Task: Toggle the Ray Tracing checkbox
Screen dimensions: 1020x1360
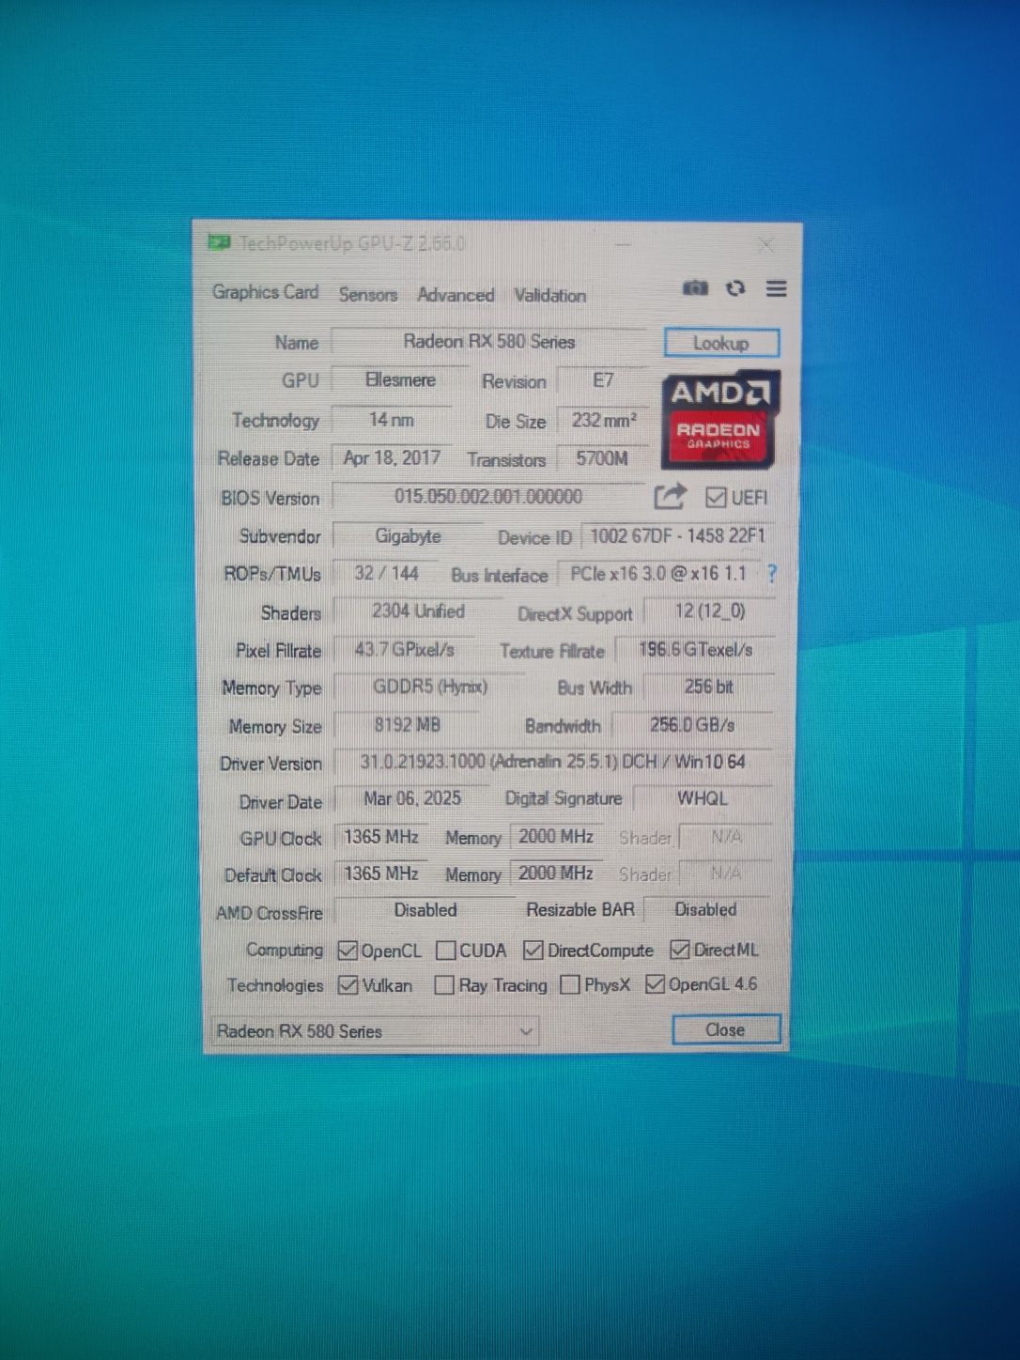Action: point(444,985)
